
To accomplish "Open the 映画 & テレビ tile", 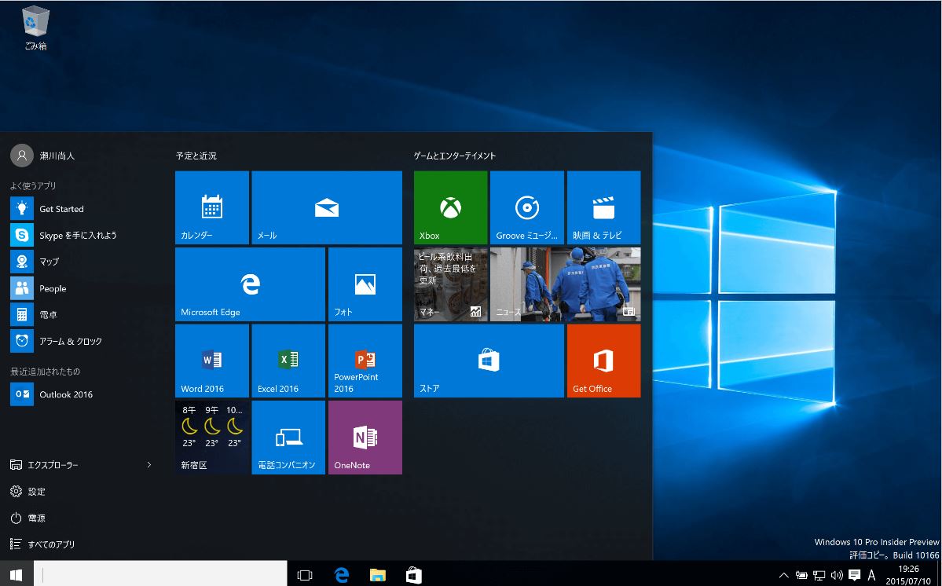I will pyautogui.click(x=603, y=207).
